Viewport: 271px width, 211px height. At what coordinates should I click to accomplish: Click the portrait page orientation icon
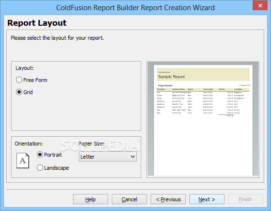tap(23, 161)
